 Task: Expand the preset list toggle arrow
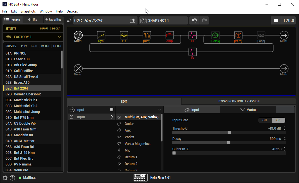click(69, 20)
